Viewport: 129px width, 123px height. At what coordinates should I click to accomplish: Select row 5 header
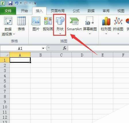[x=5, y=81]
